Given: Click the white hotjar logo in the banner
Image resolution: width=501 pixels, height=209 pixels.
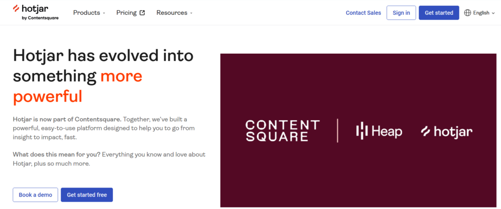Looking at the screenshot, I should [446, 131].
